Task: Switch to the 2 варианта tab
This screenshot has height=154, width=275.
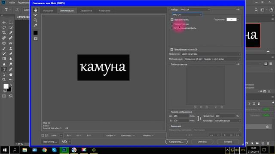Action: [x=86, y=11]
